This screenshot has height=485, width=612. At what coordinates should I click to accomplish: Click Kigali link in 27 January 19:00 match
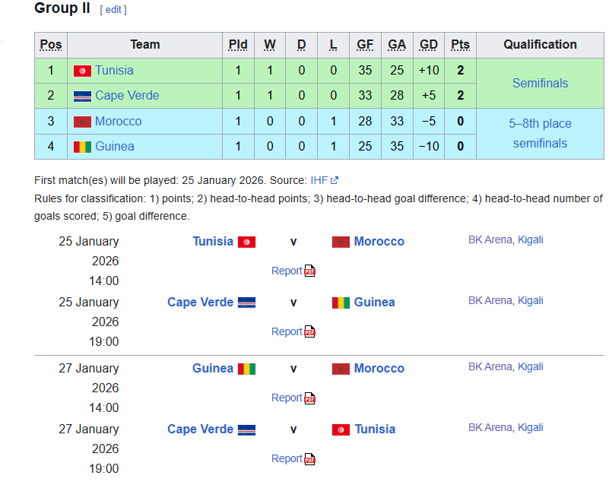click(531, 428)
